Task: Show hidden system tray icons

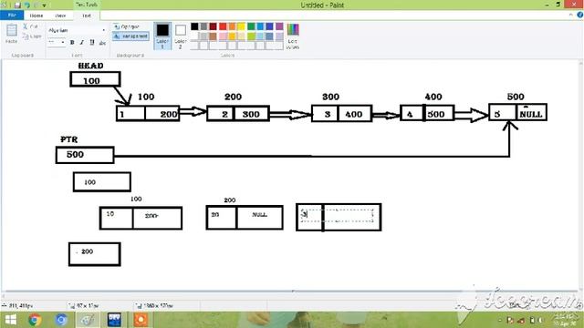Action: pos(500,320)
